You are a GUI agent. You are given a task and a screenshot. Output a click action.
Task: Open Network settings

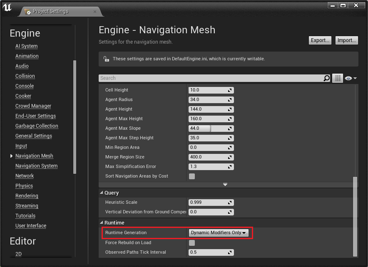pyautogui.click(x=25, y=176)
